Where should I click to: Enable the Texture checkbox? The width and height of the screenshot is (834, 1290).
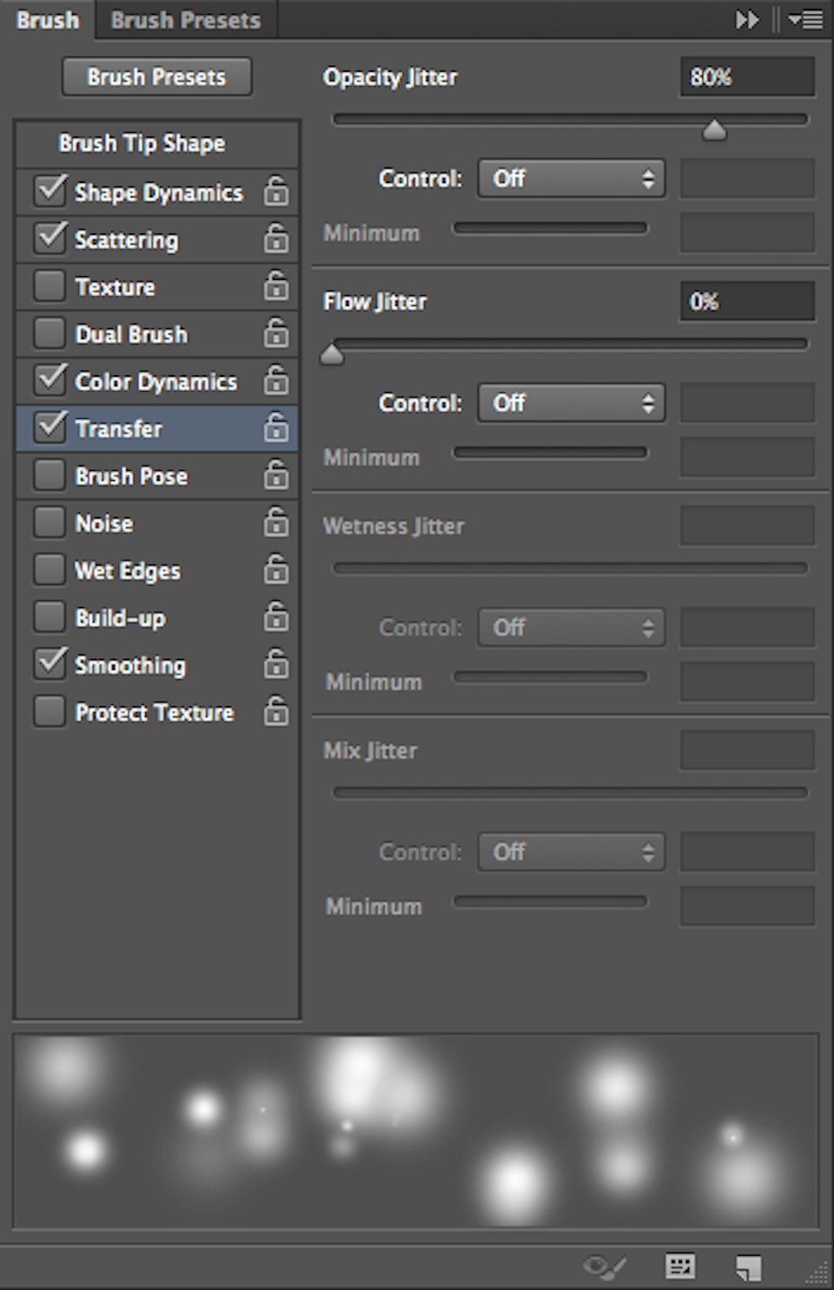pyautogui.click(x=49, y=286)
